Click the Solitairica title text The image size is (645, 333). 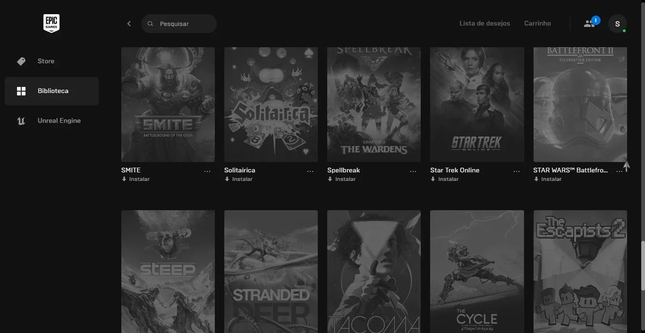coord(239,170)
